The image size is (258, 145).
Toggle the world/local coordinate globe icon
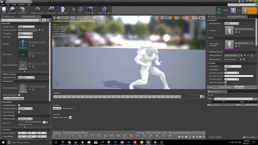click(x=166, y=18)
